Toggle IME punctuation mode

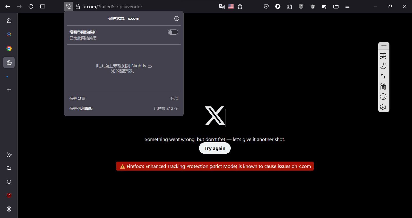point(383,76)
